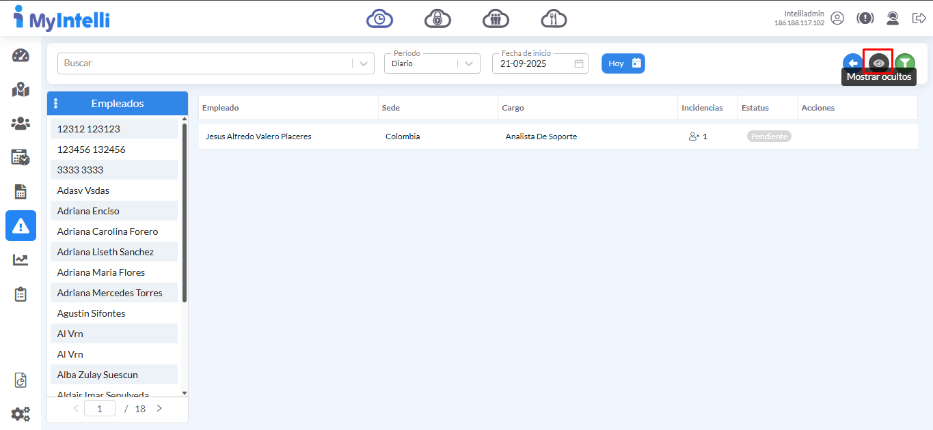Screen dimensions: 933x430
Task: Click the alert exclamation icon in header
Action: pyautogui.click(x=865, y=18)
